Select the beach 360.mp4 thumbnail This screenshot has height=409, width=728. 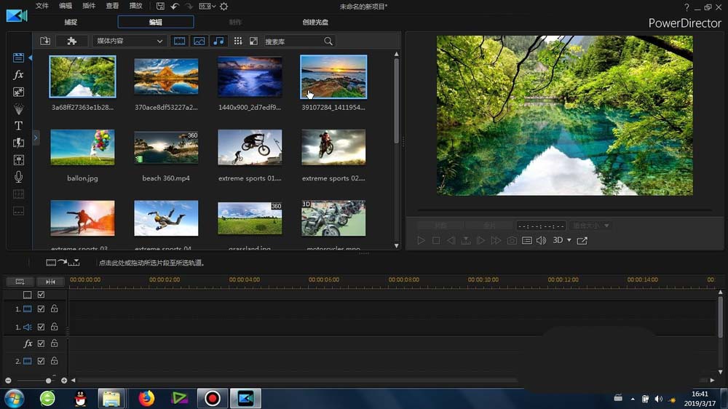pos(166,148)
